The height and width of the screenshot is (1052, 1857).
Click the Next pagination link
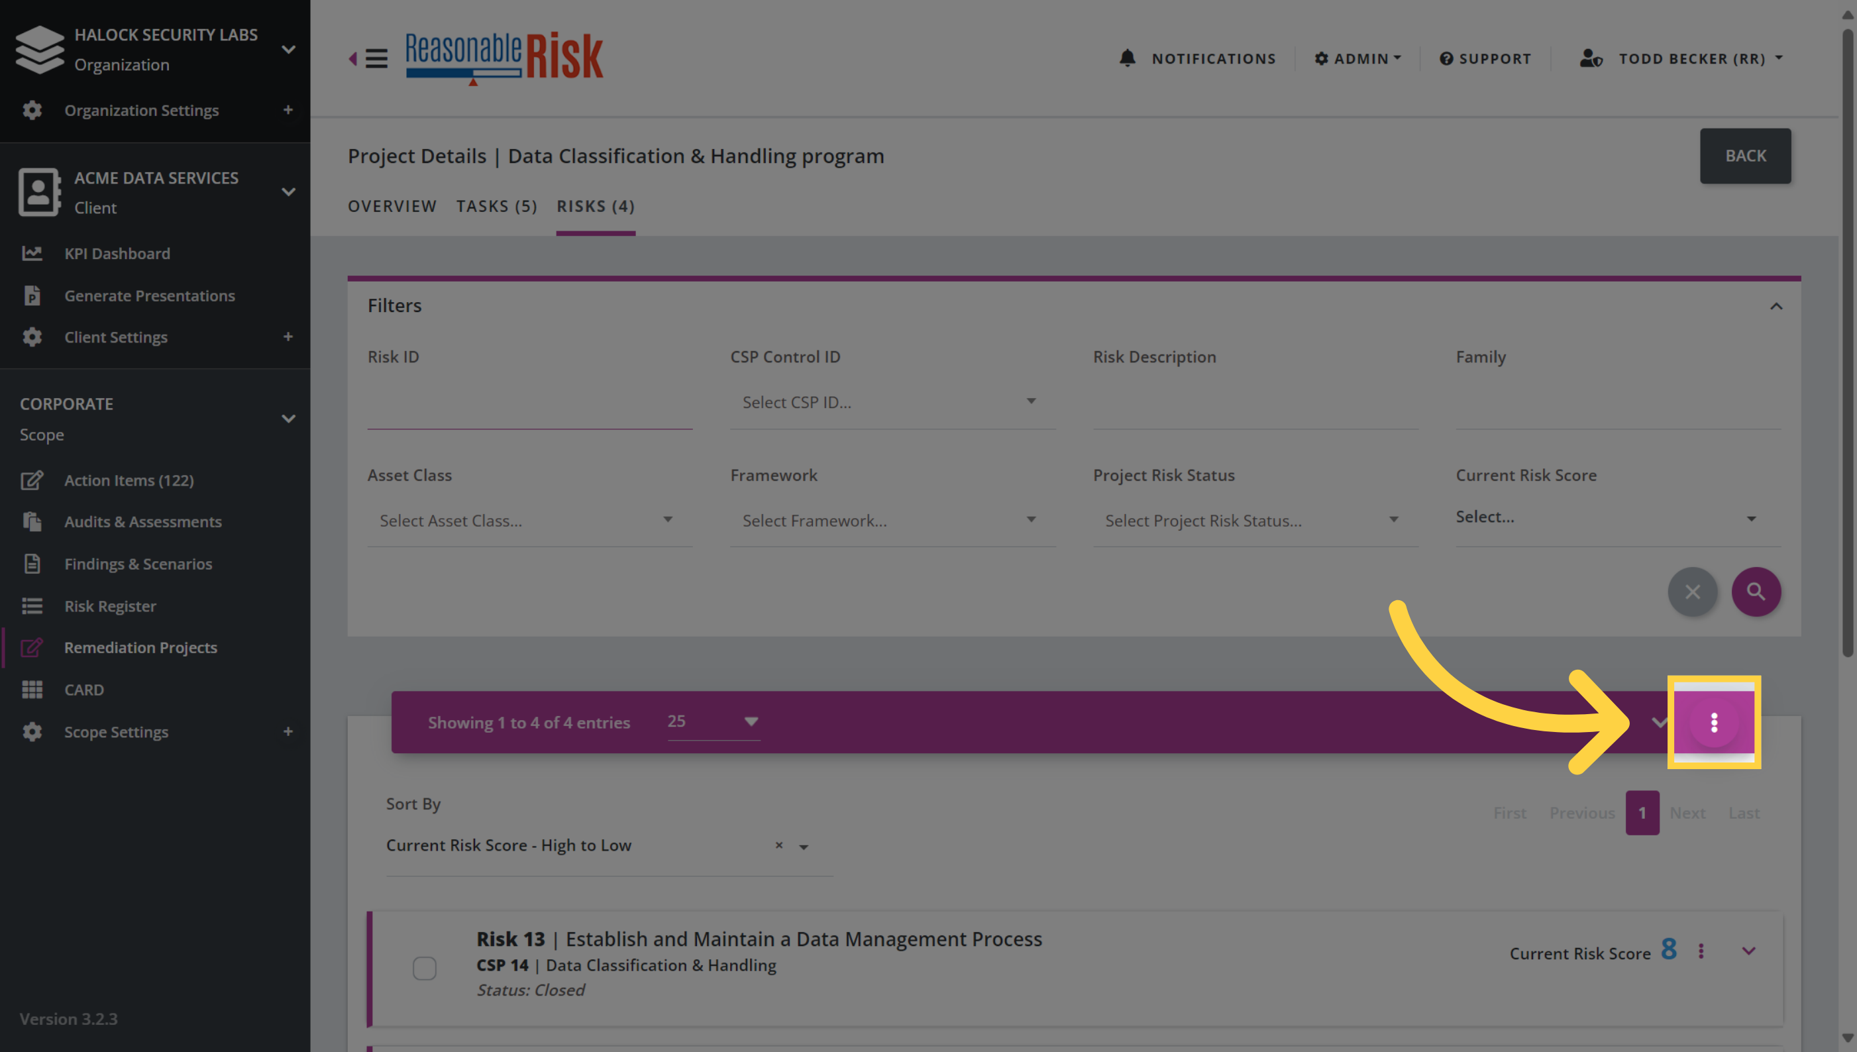(1687, 813)
